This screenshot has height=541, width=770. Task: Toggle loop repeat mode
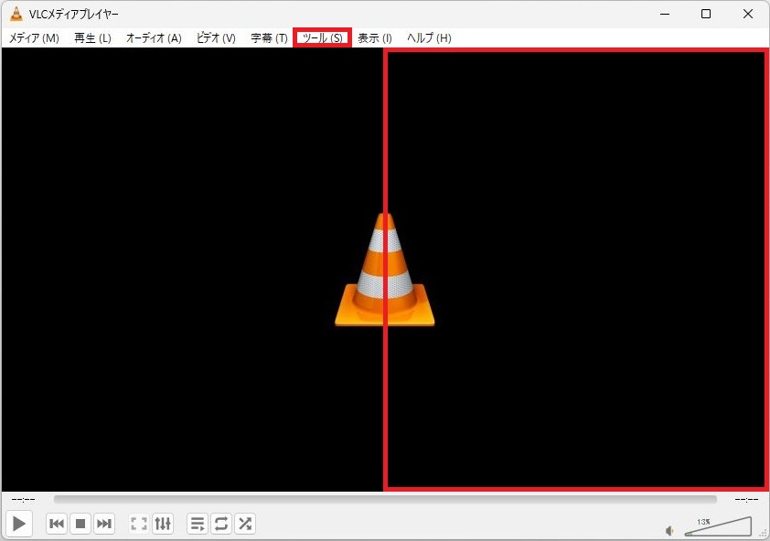coord(221,524)
